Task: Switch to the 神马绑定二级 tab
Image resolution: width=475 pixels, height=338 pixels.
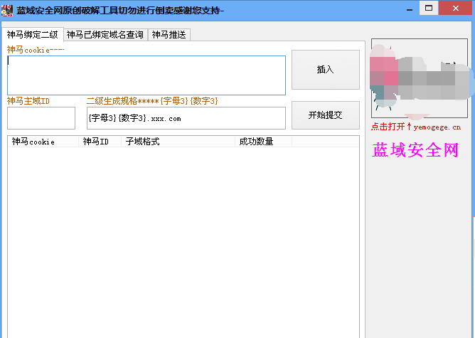Action: (32, 34)
